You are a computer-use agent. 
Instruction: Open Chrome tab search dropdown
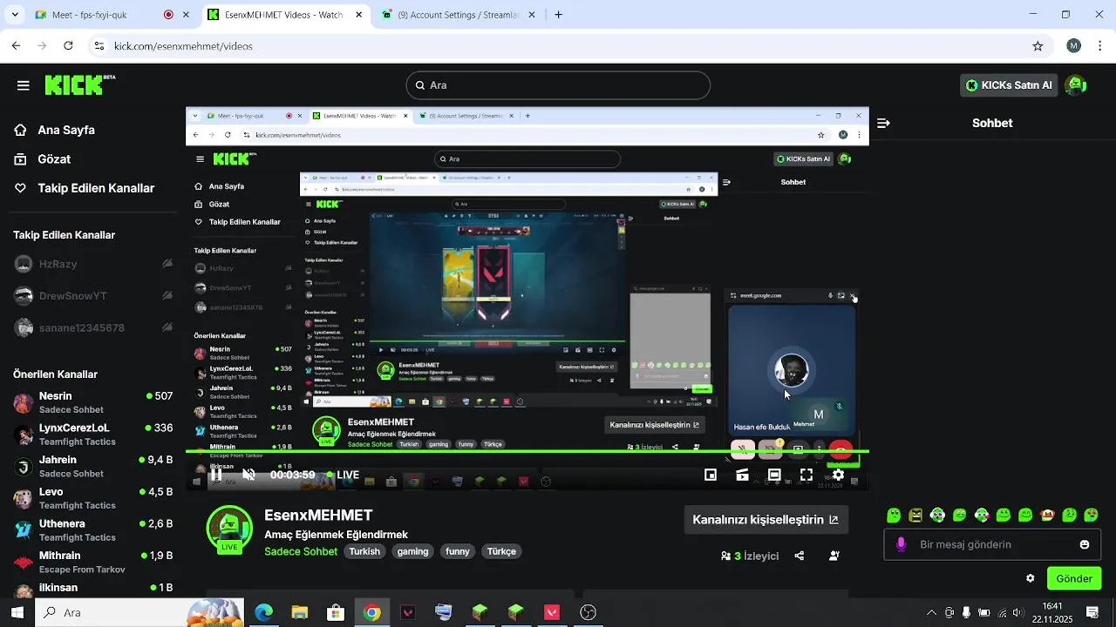click(13, 15)
